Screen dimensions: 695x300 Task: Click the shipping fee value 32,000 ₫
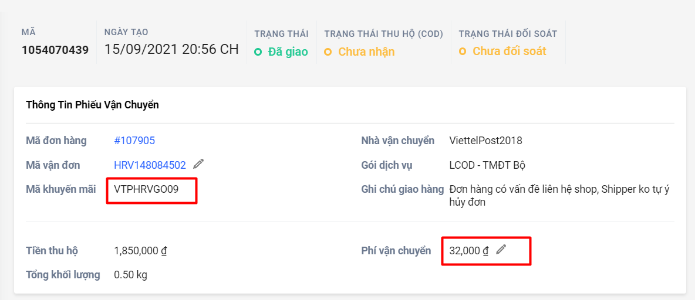468,251
